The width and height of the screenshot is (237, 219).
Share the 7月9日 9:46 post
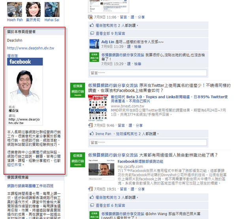tap(139, 125)
